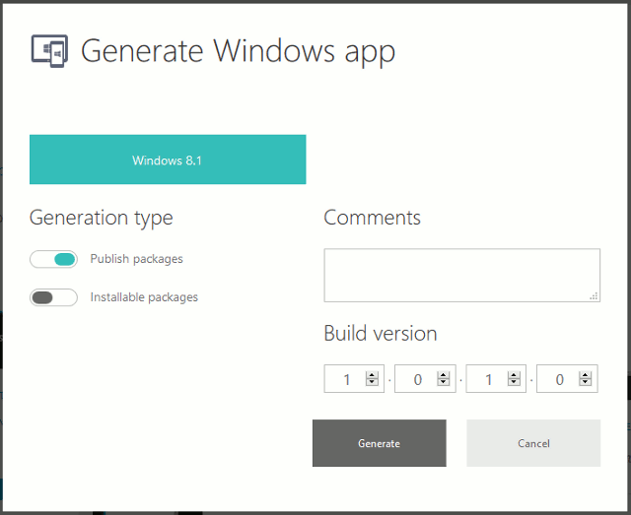Toggle the Publish packages switch
This screenshot has height=515, width=631.
53,259
